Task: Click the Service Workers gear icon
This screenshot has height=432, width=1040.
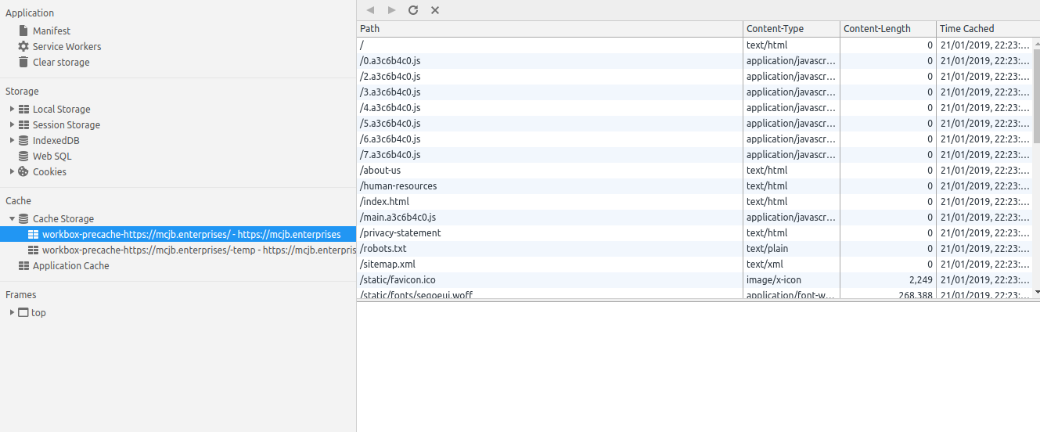Action: [x=23, y=46]
